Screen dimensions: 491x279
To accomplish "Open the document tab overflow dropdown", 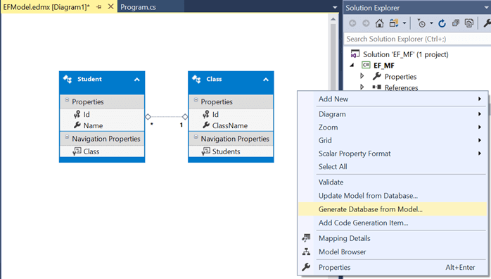I will [335, 7].
